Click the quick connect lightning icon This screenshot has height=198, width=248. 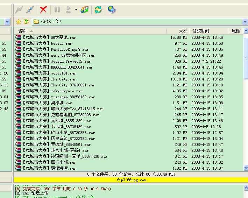19,9
